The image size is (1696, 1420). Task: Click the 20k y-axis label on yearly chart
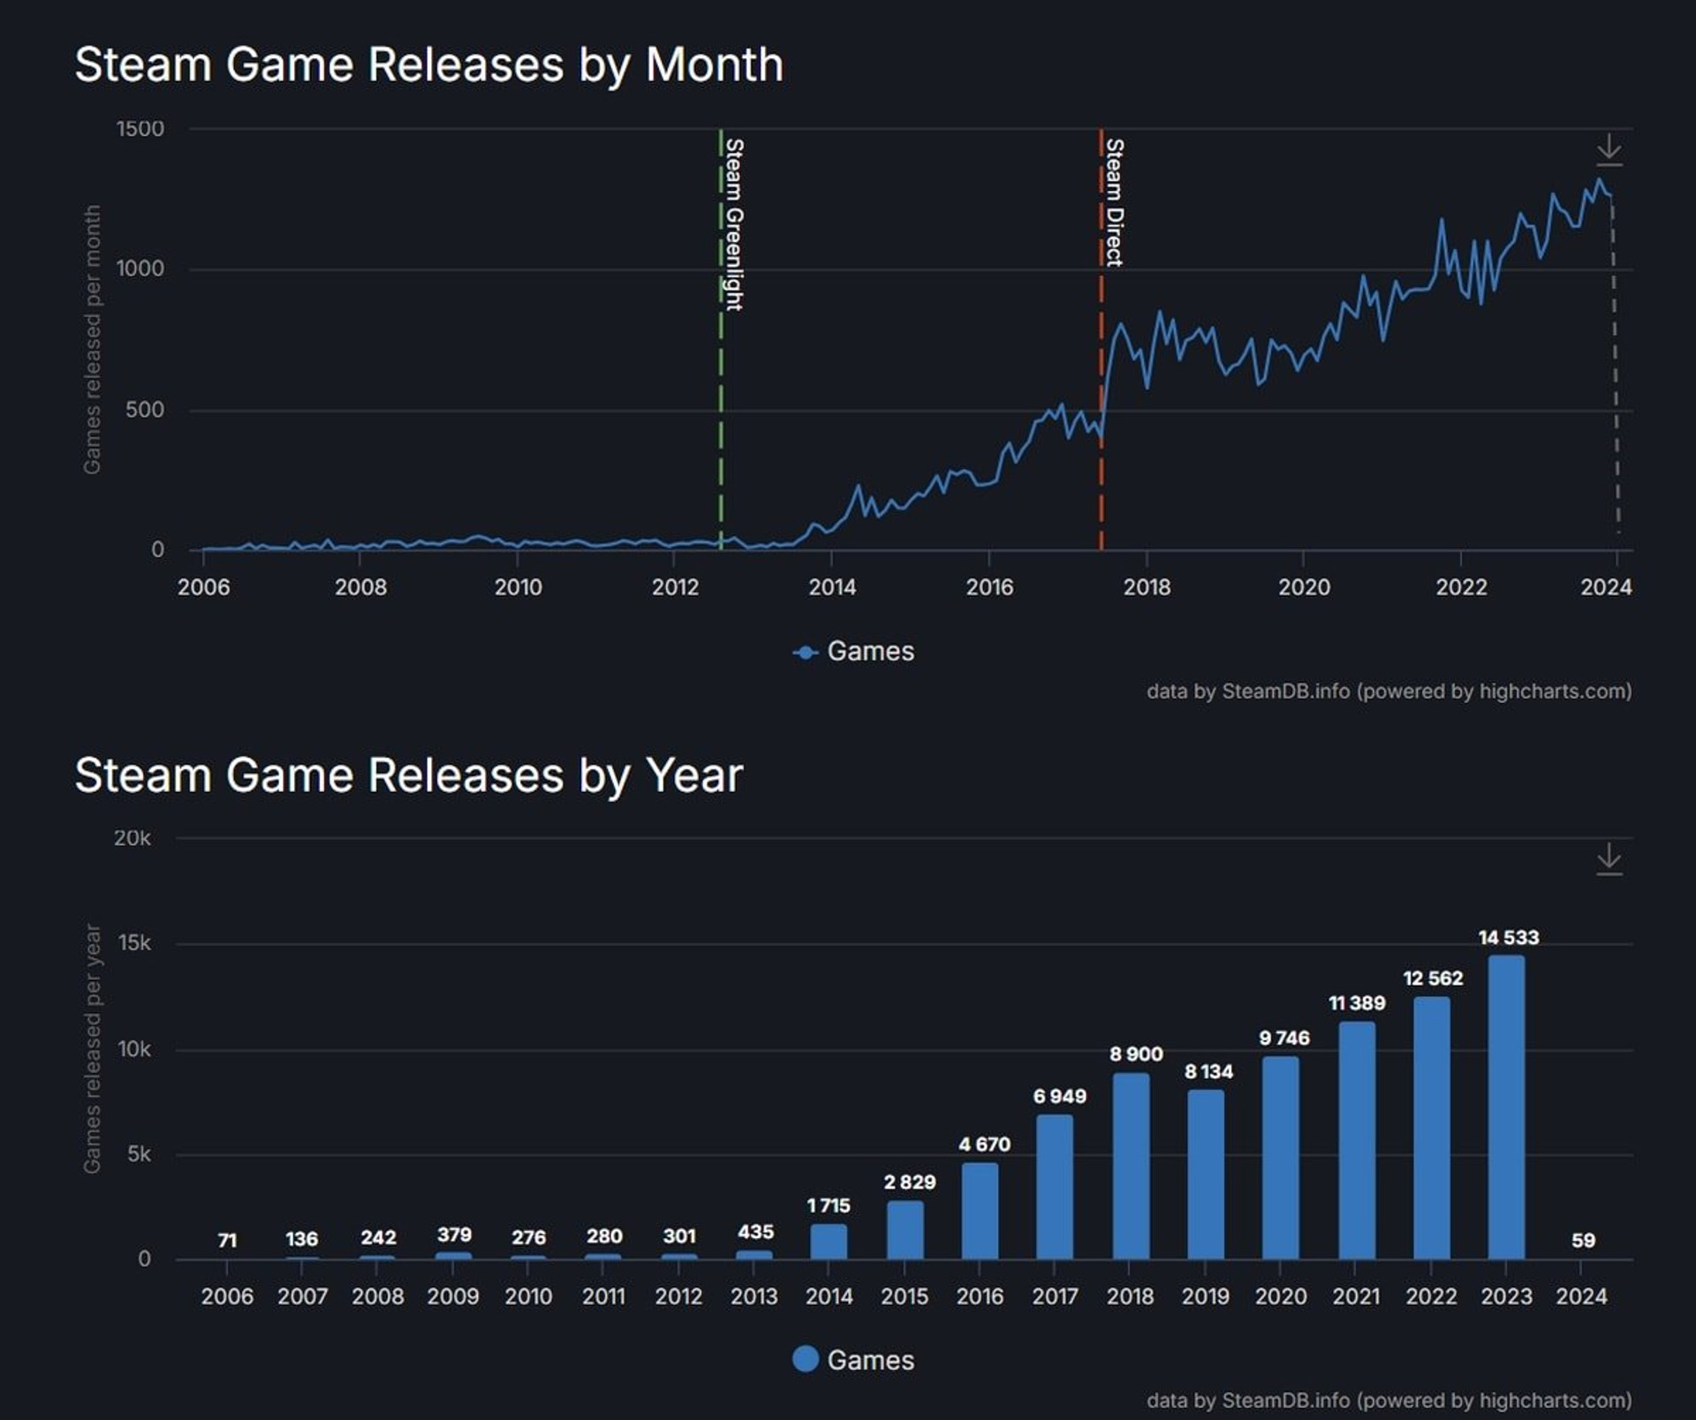(x=132, y=838)
